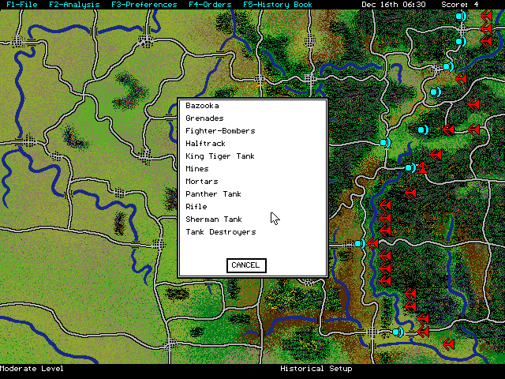This screenshot has height=379, width=505.
Task: Choose Tank Destroyers from the list
Action: (x=220, y=232)
